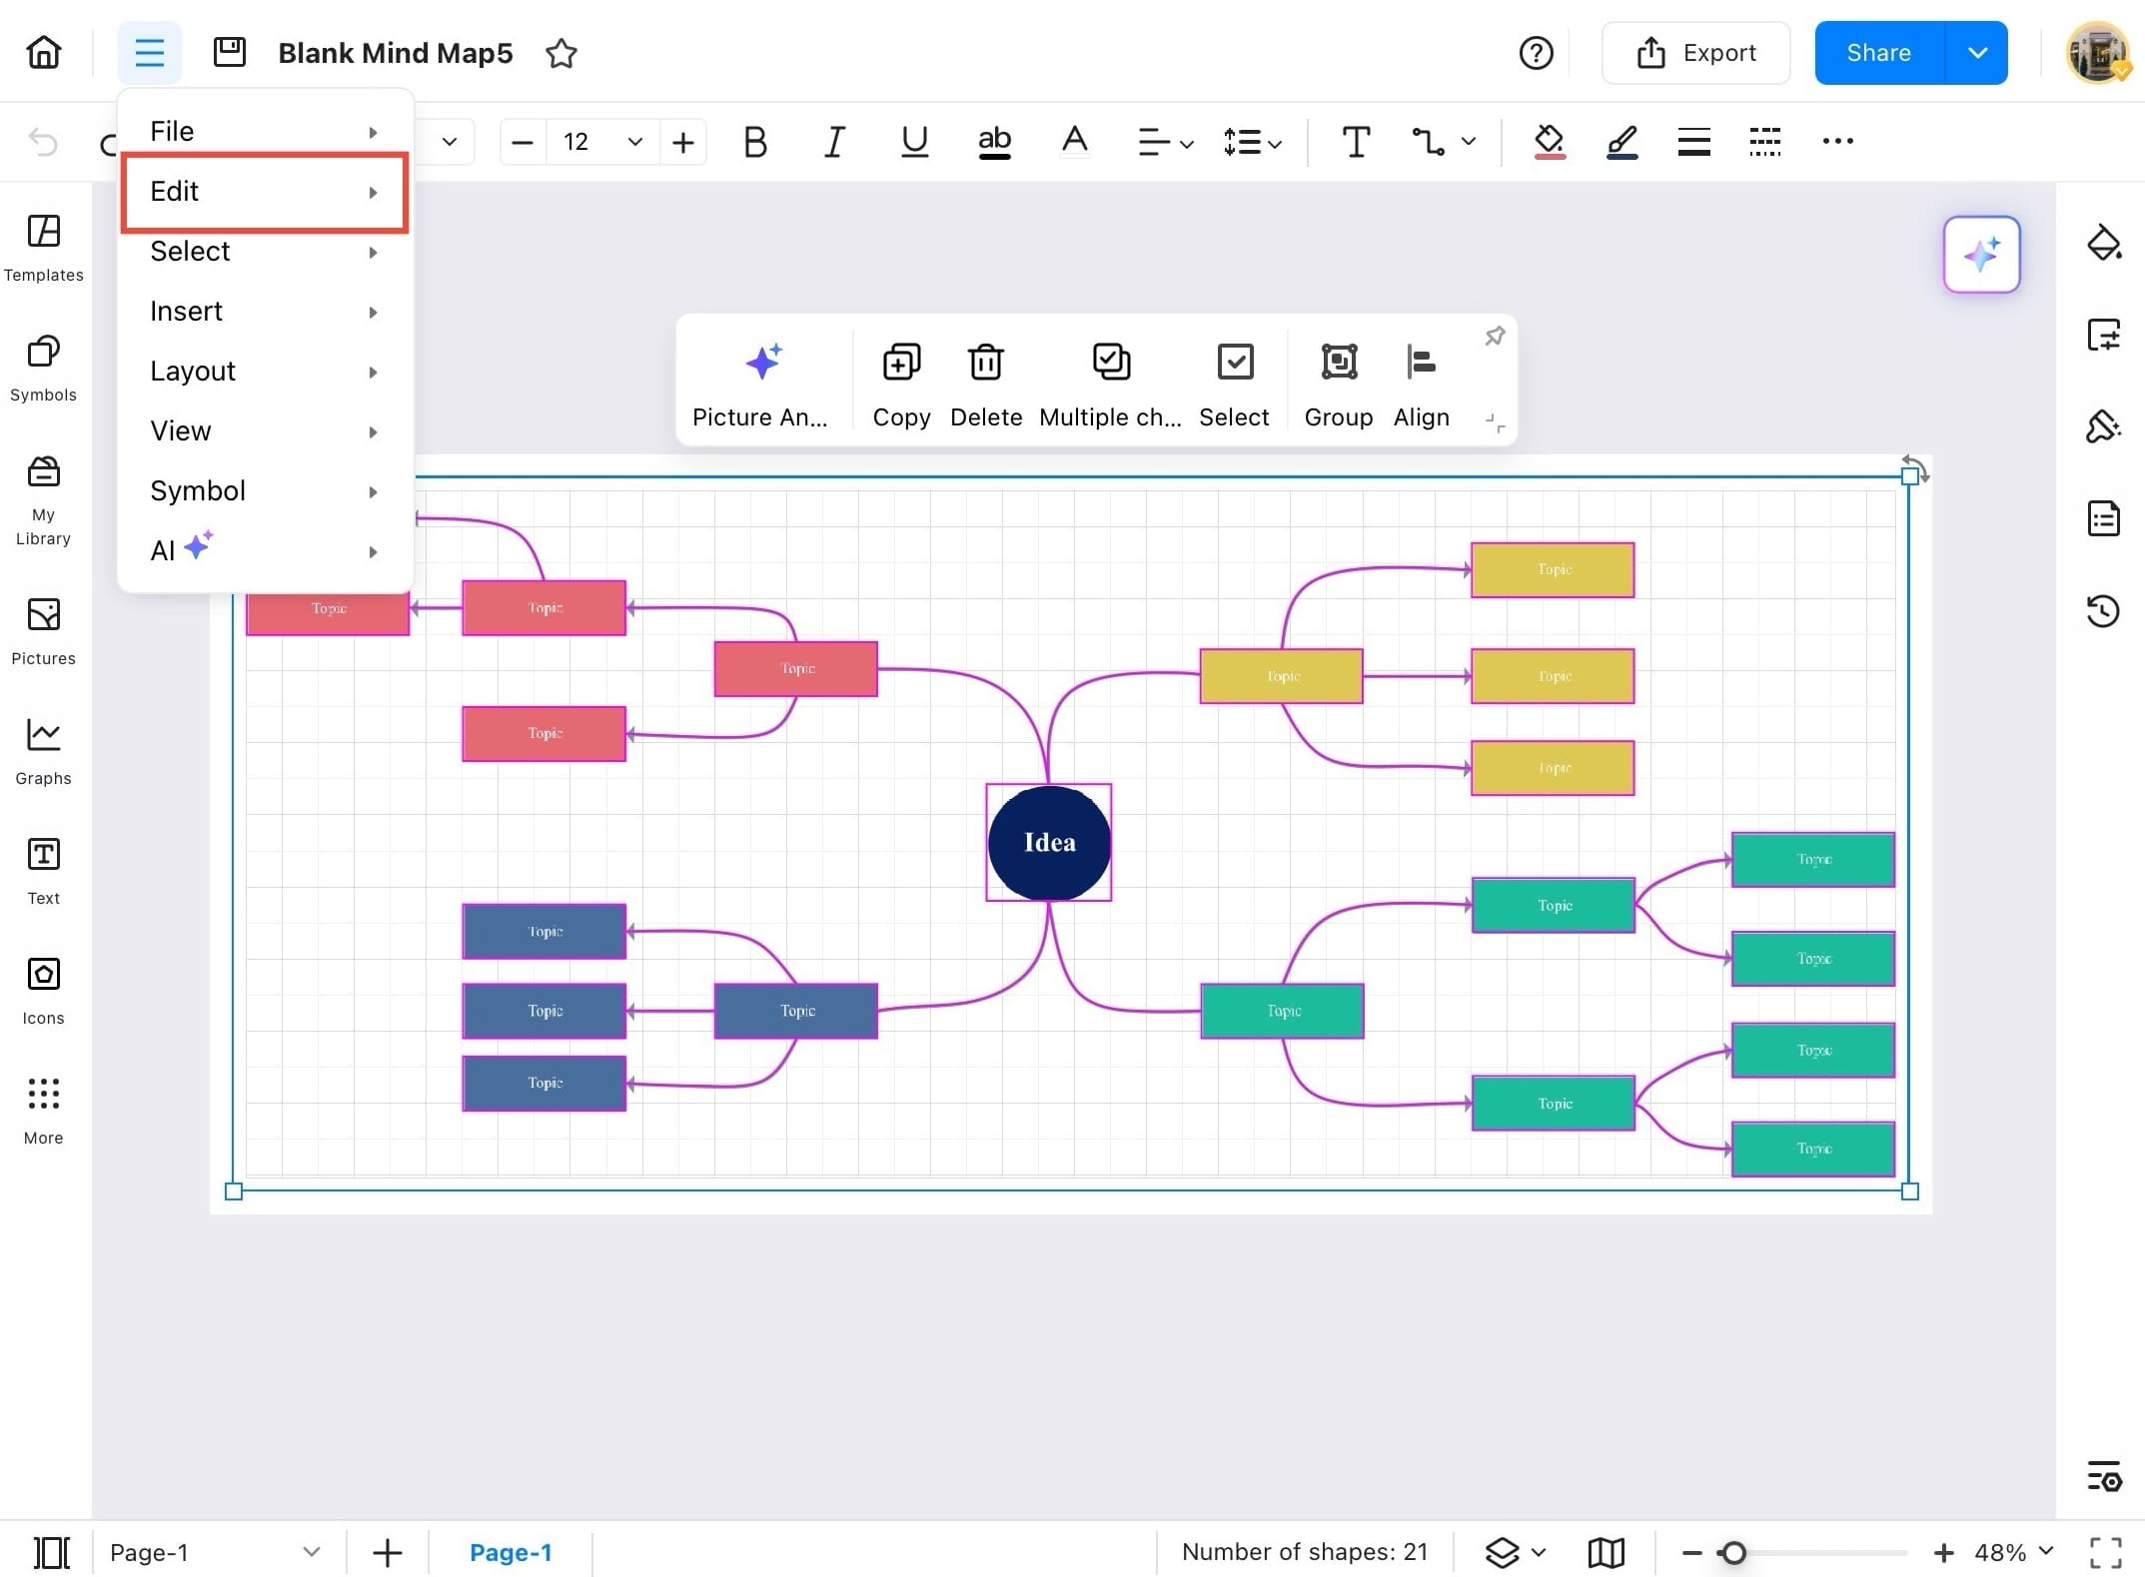Click the Export button

coord(1695,53)
